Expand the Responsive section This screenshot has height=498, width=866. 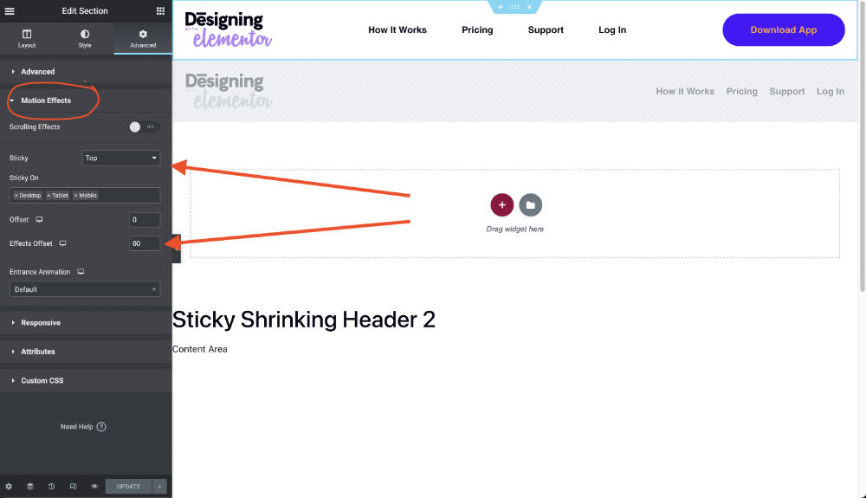coord(86,323)
